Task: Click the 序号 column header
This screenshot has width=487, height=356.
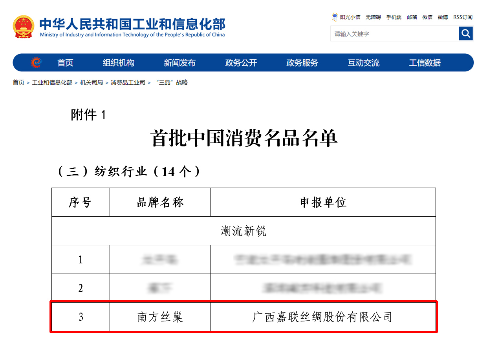Action: [81, 202]
